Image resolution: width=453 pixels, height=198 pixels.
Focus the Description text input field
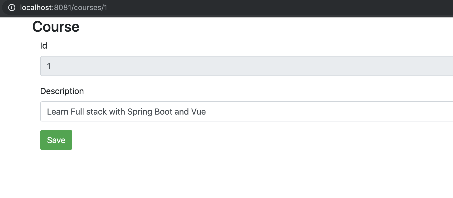point(247,111)
